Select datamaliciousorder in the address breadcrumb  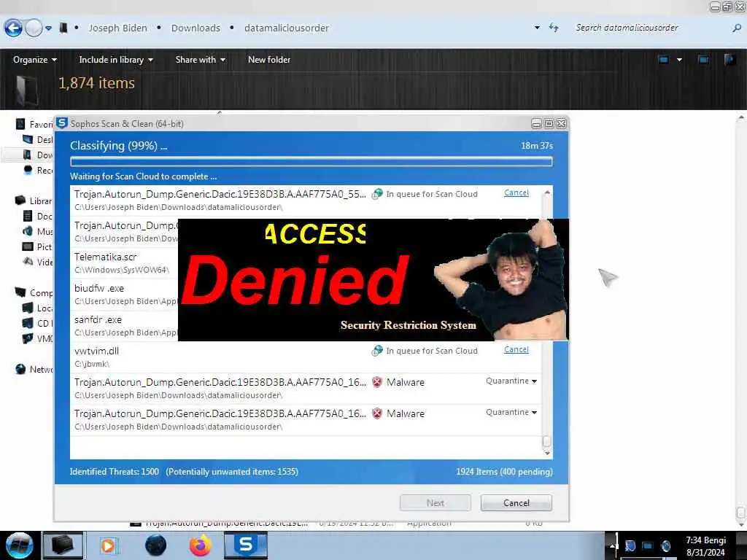(x=286, y=28)
